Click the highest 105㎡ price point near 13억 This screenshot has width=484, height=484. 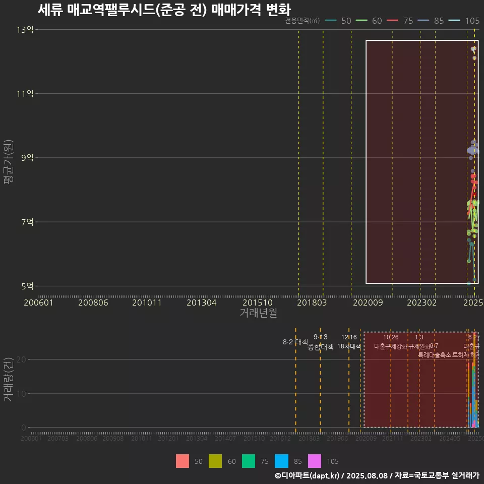[473, 48]
